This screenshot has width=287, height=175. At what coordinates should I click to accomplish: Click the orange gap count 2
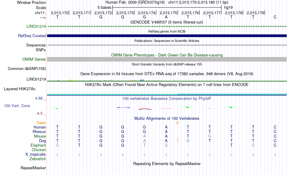[177, 123]
